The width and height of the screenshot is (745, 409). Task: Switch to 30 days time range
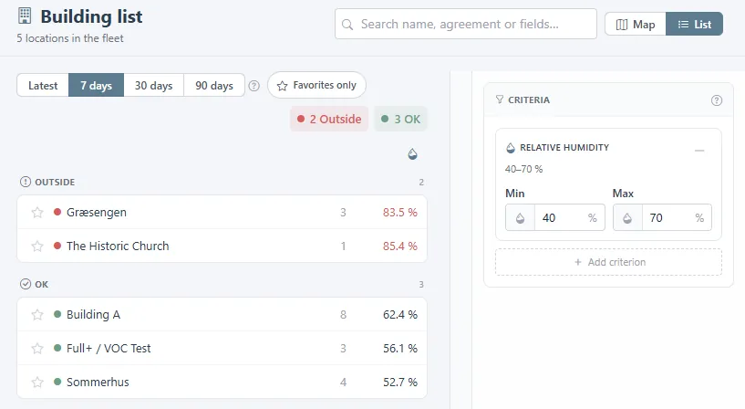pos(153,86)
